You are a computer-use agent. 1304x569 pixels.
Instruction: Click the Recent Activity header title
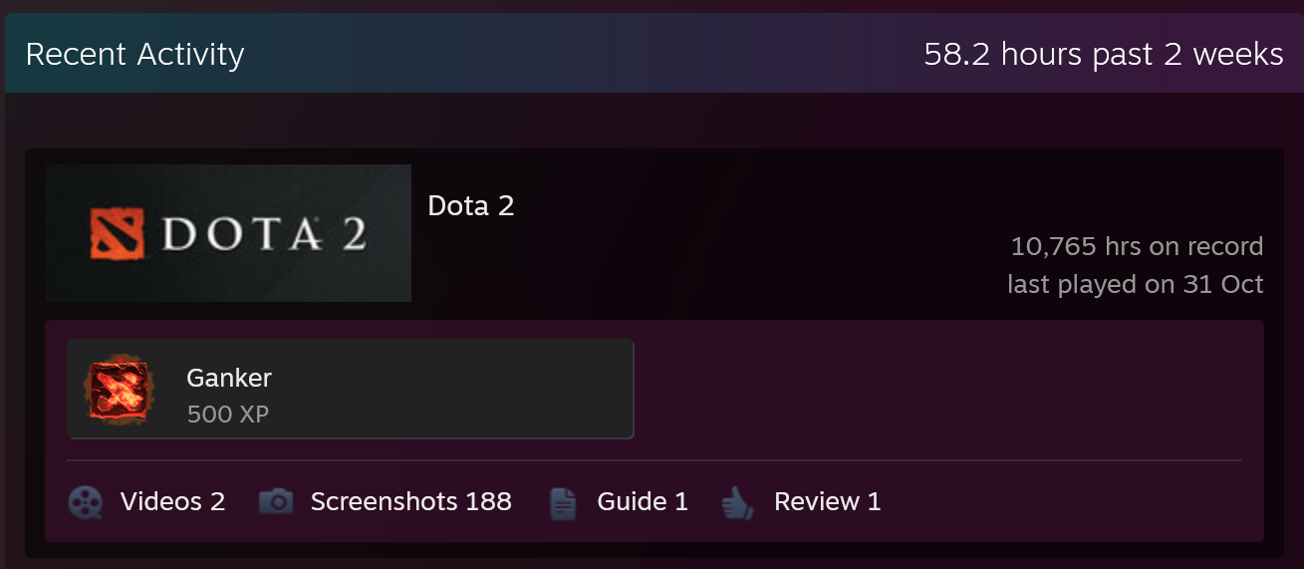coord(134,54)
